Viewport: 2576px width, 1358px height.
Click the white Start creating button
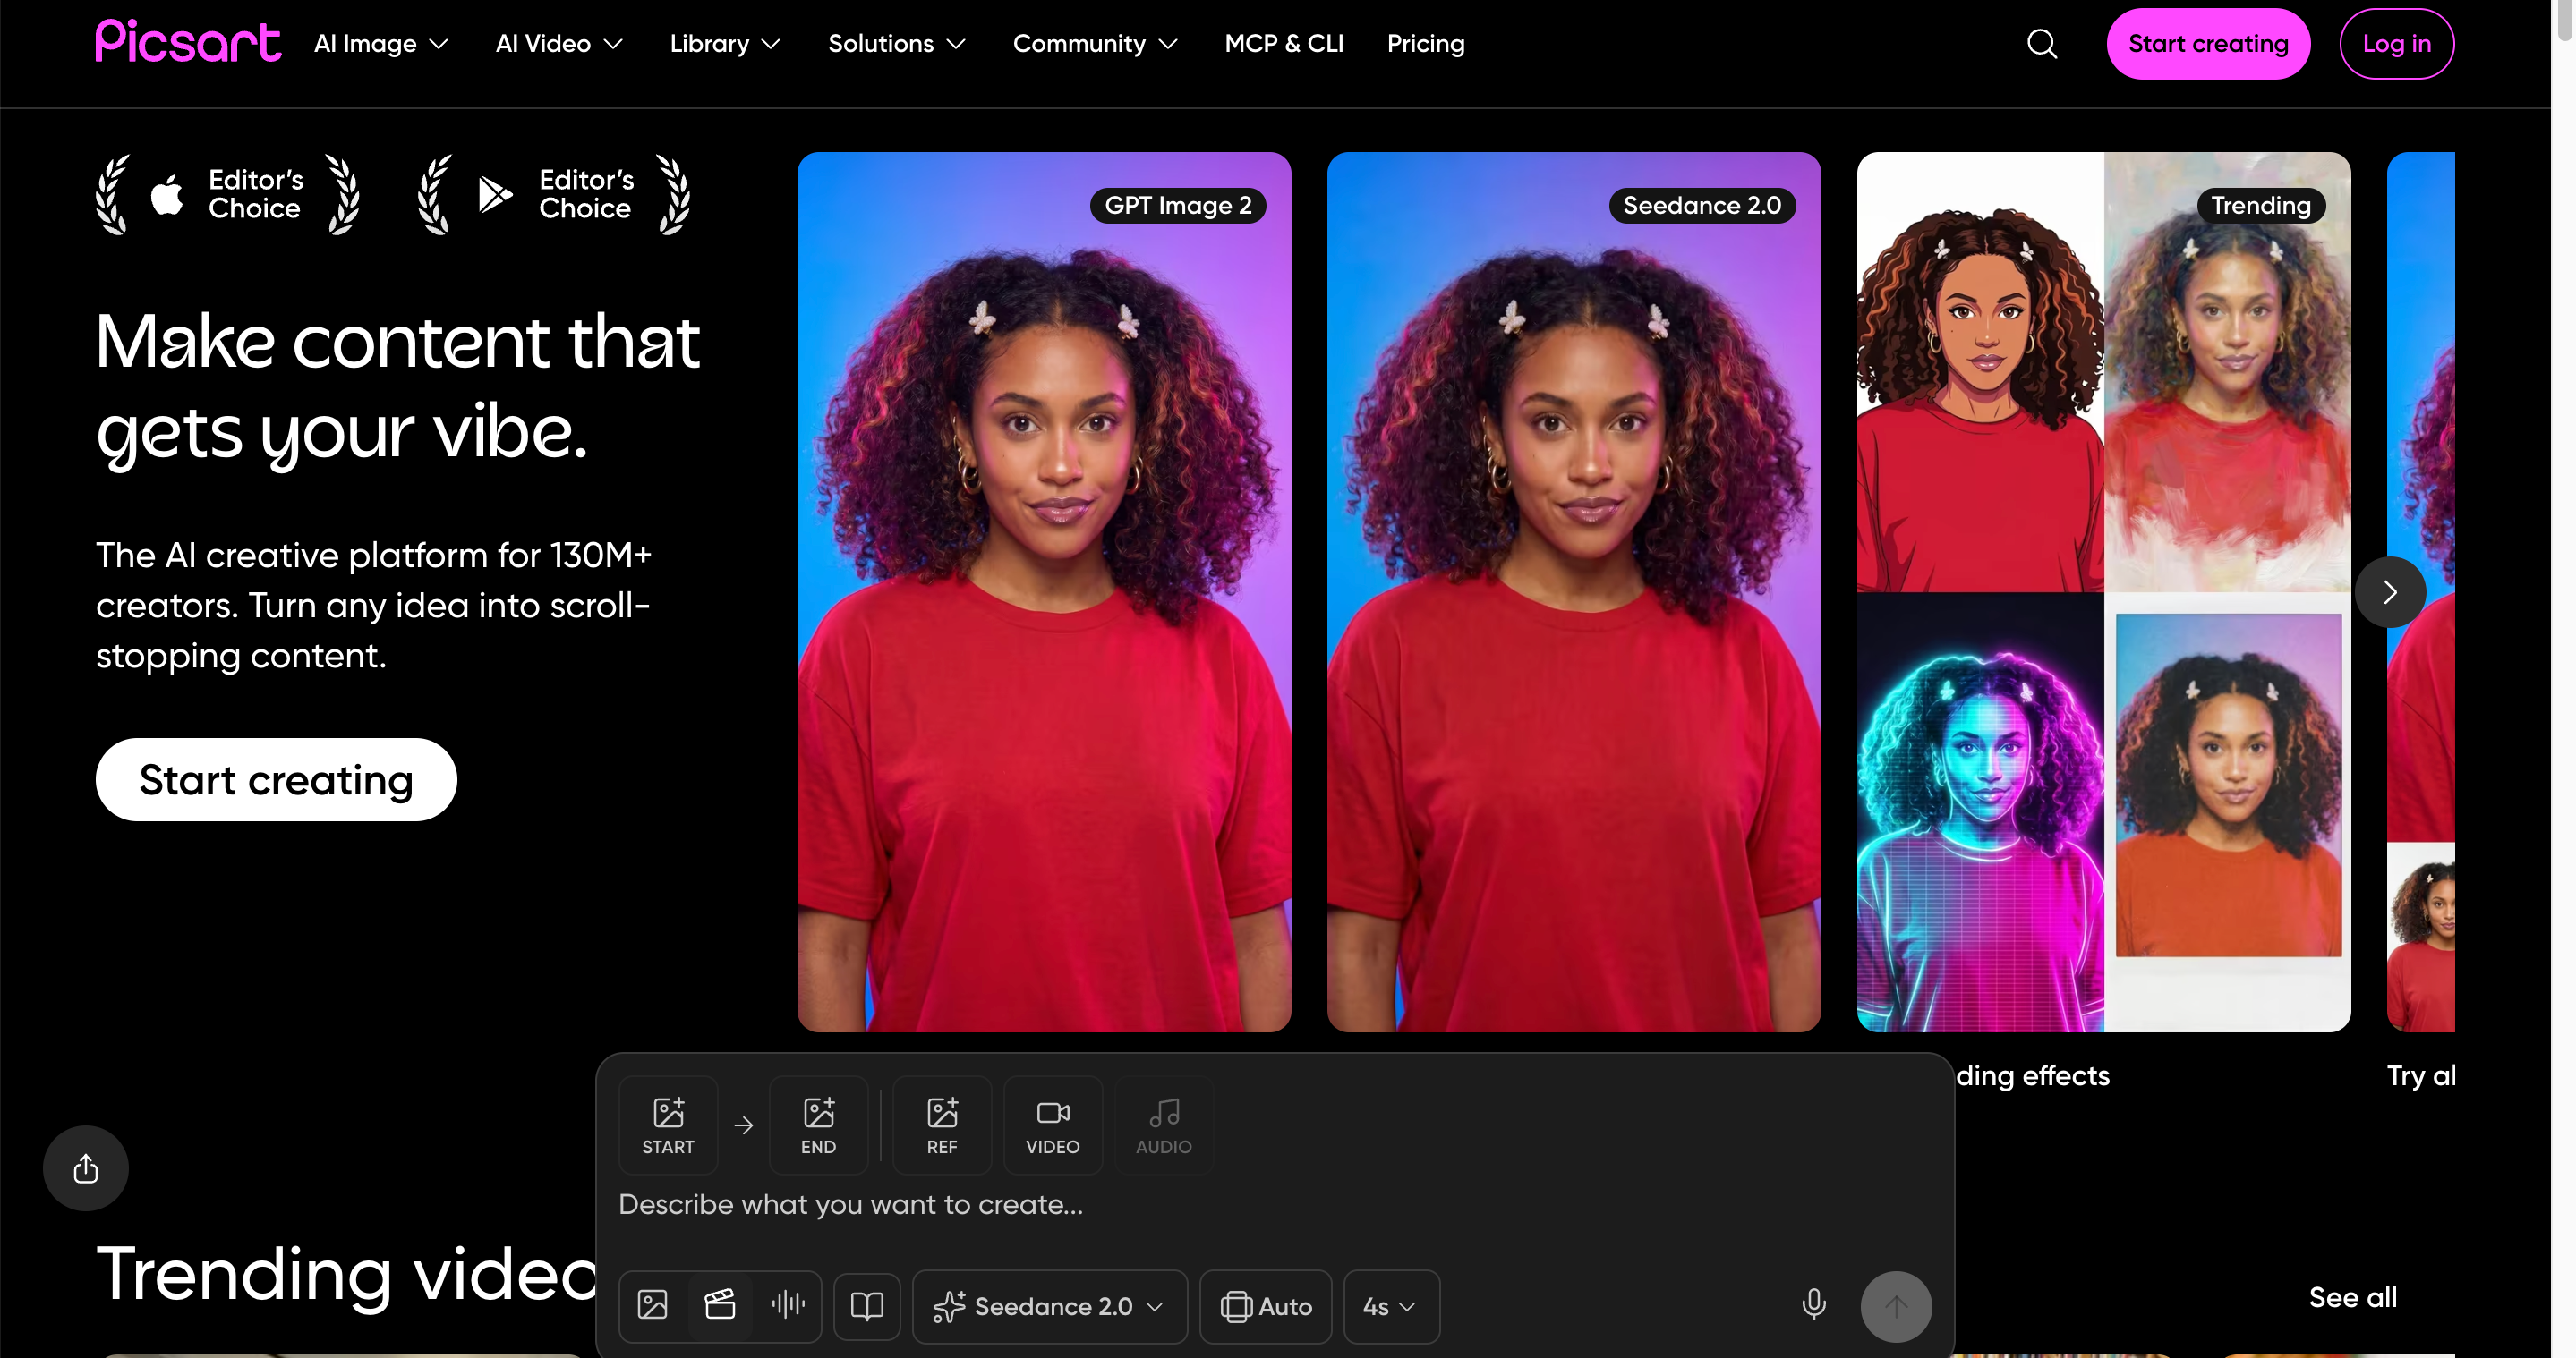tap(276, 779)
